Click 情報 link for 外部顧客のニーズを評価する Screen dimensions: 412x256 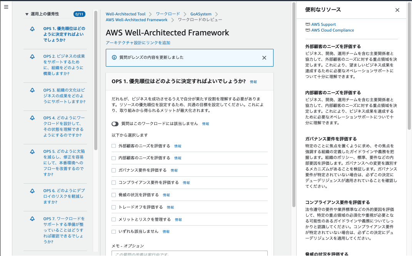point(178,146)
